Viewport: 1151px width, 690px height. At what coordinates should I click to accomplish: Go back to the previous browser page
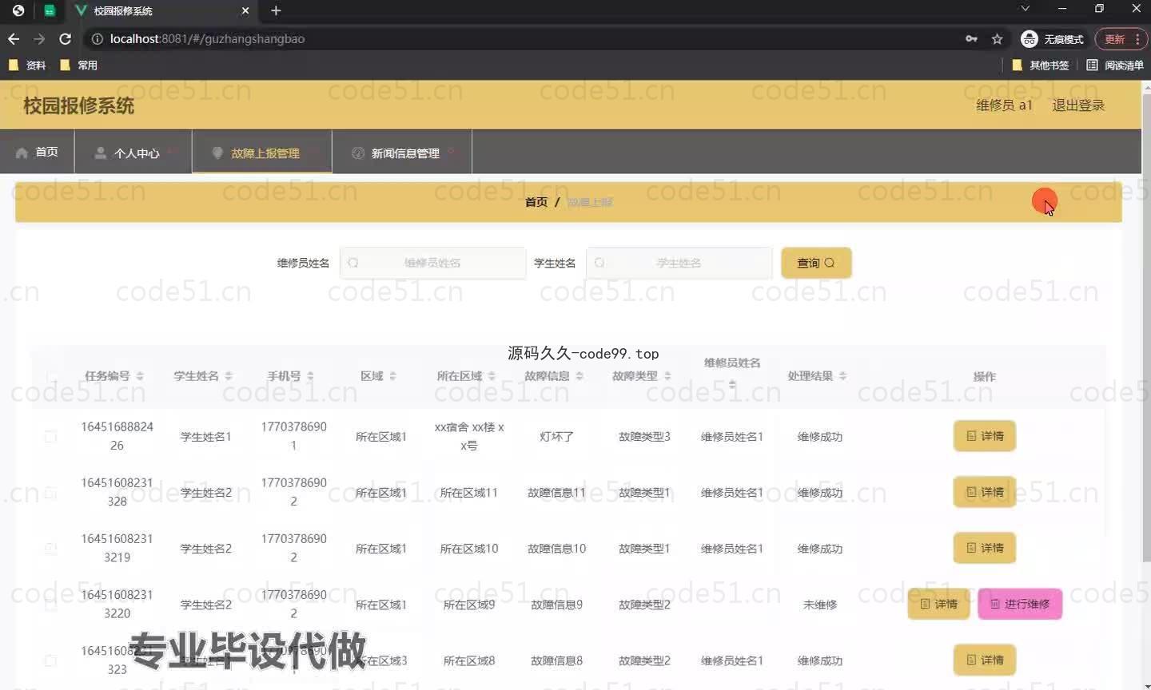point(14,38)
